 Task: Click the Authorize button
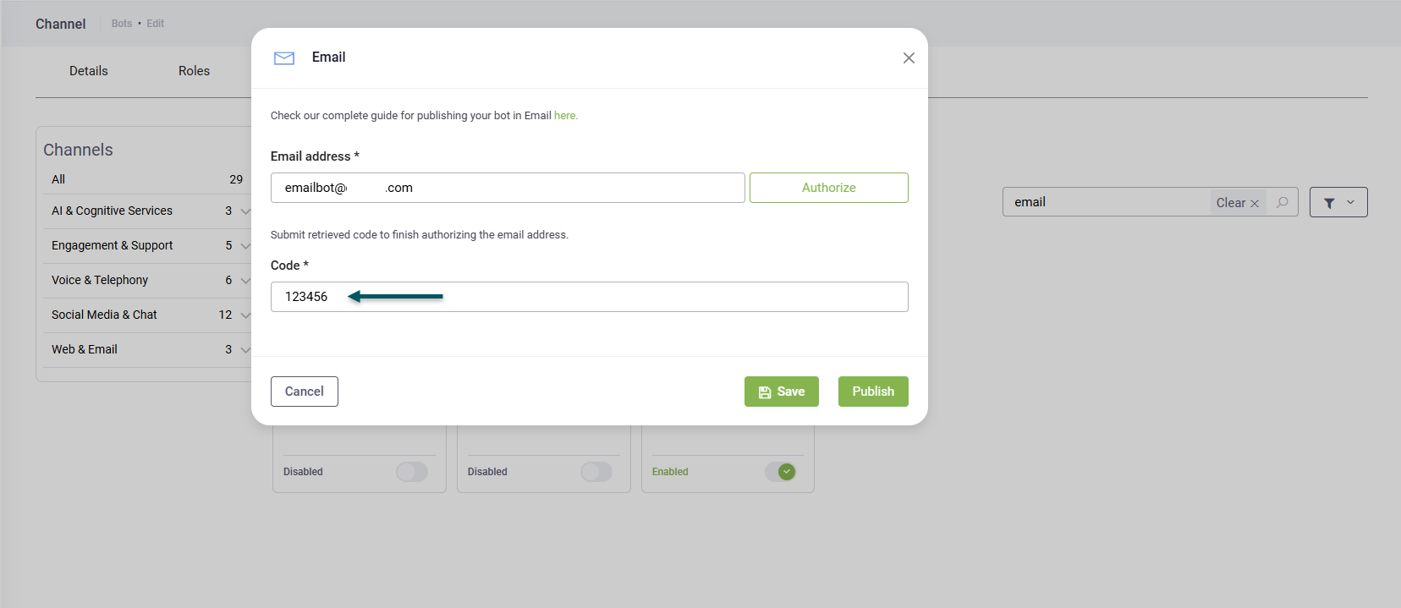click(828, 188)
